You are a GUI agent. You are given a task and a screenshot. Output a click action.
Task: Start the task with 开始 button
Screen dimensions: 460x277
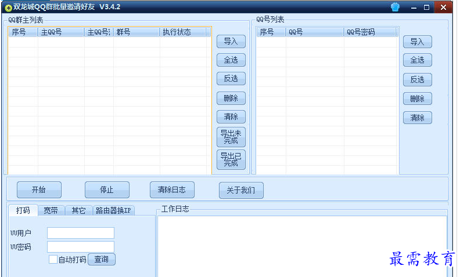click(x=39, y=189)
